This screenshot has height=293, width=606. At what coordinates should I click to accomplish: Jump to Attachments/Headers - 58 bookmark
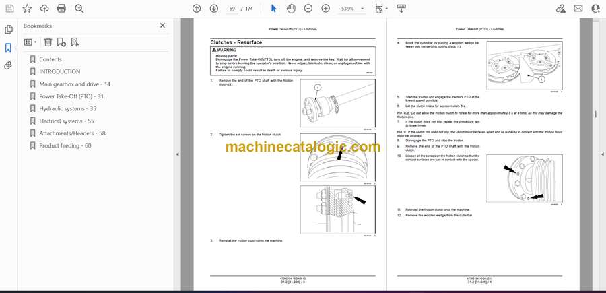click(x=72, y=133)
